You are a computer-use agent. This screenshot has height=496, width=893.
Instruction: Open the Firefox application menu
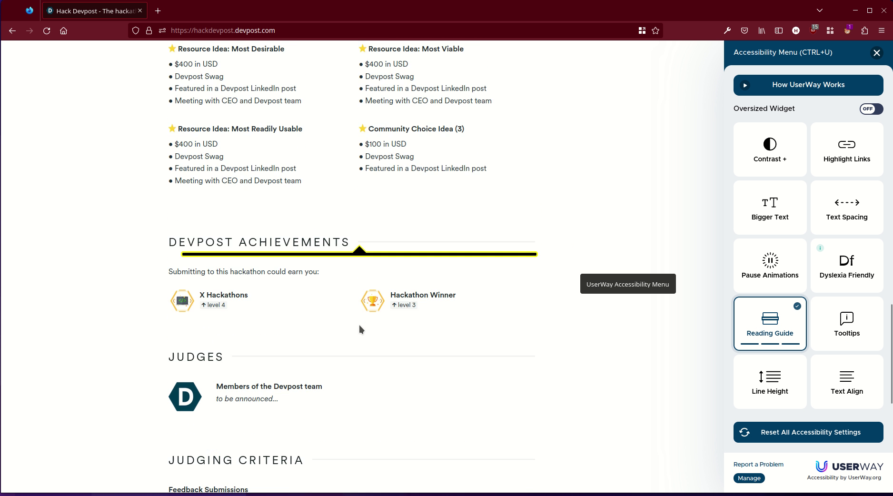click(881, 30)
